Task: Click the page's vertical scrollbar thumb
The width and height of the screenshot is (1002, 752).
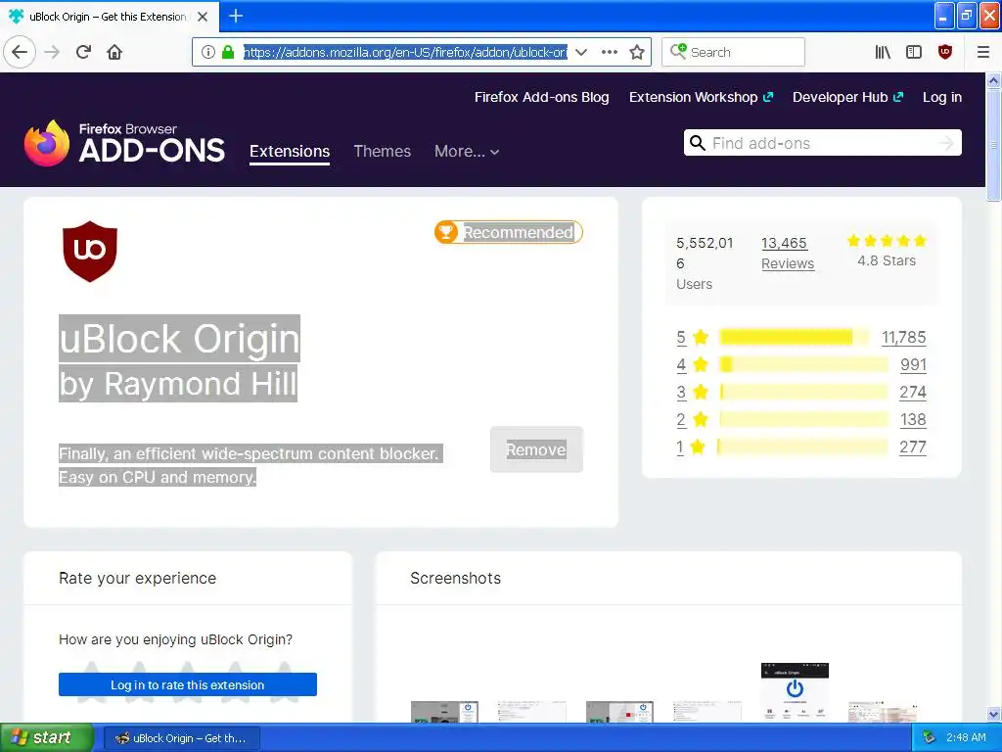Action: pyautogui.click(x=994, y=145)
